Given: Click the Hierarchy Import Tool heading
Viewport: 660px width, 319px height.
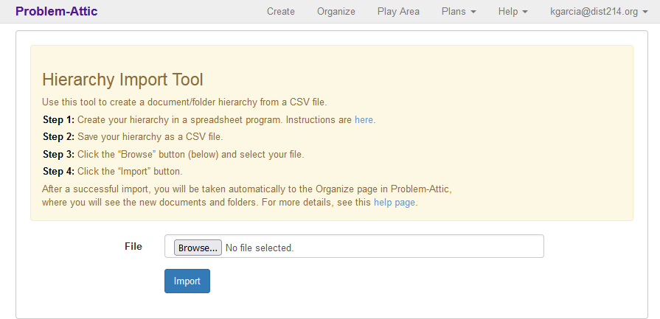Looking at the screenshot, I should 122,80.
